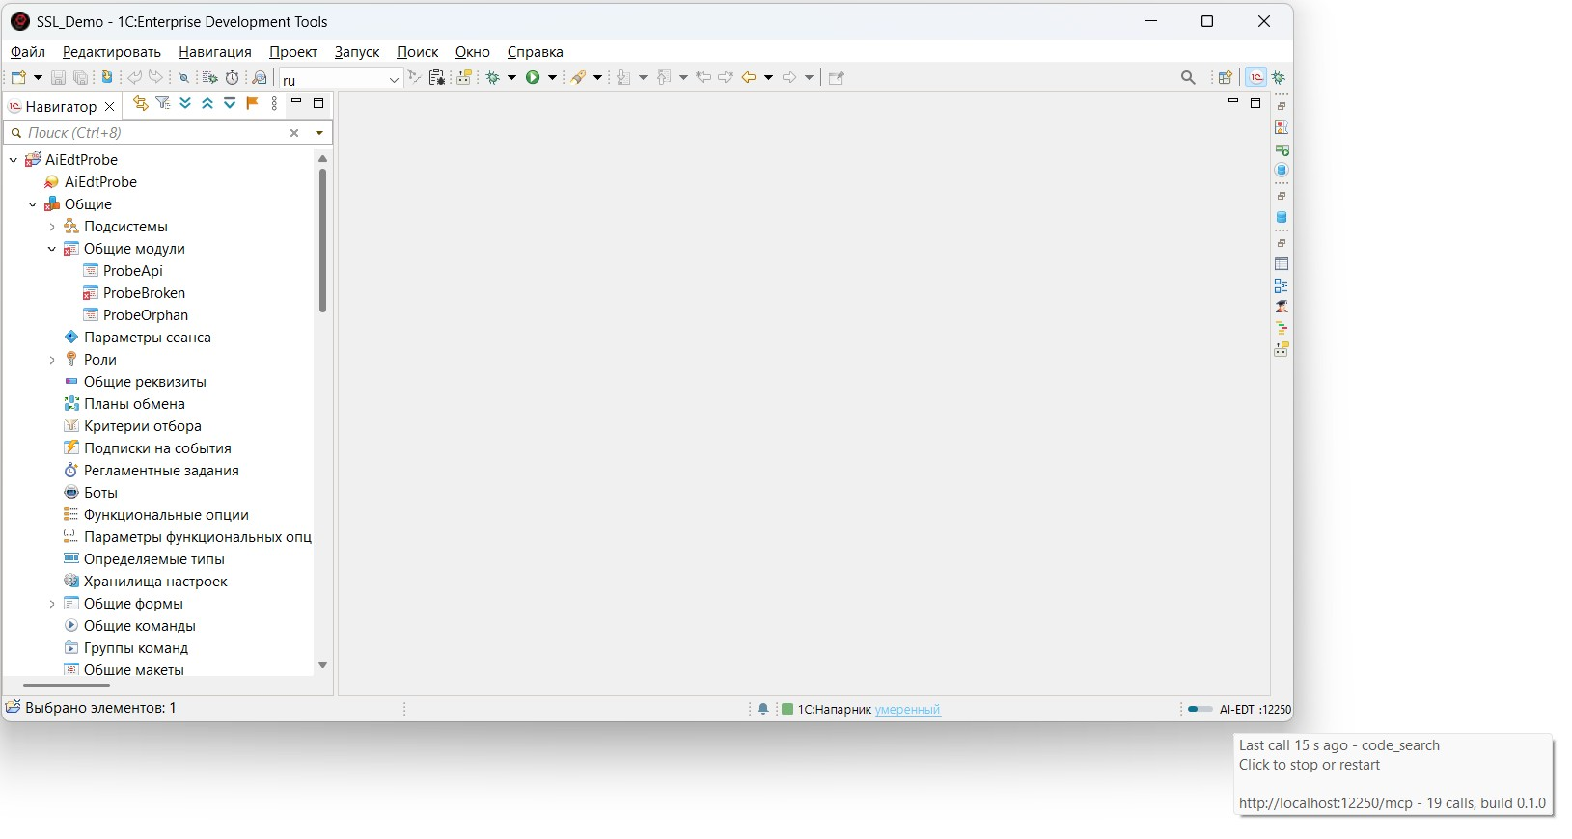This screenshot has height=839, width=1572.
Task: Collapse the AiEdtProbe project root
Action: click(14, 160)
